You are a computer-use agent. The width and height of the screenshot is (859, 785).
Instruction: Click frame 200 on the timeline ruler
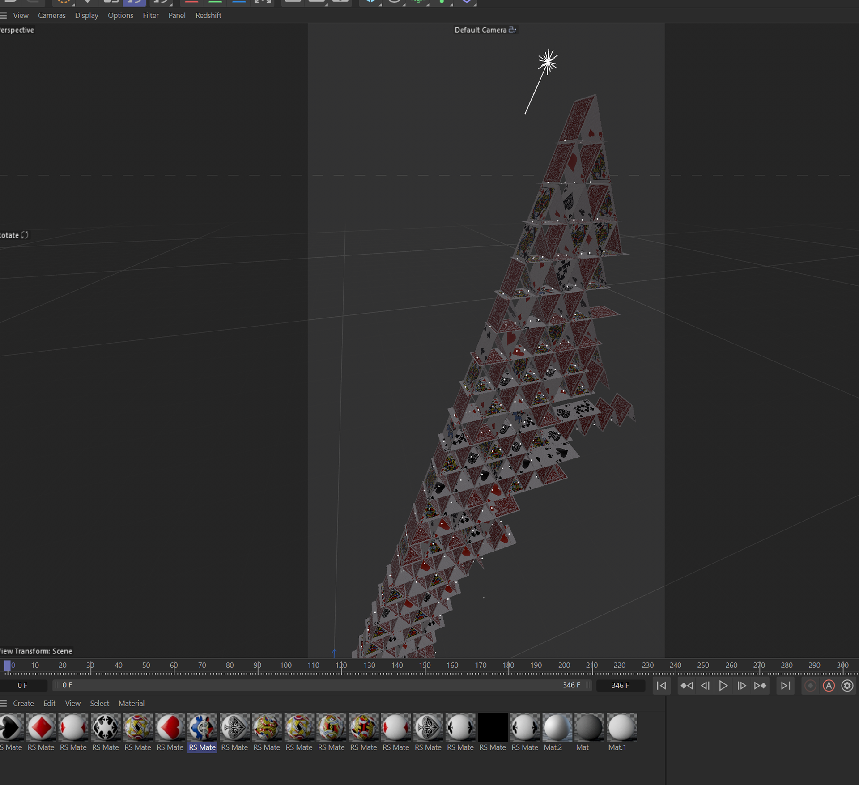(x=564, y=666)
